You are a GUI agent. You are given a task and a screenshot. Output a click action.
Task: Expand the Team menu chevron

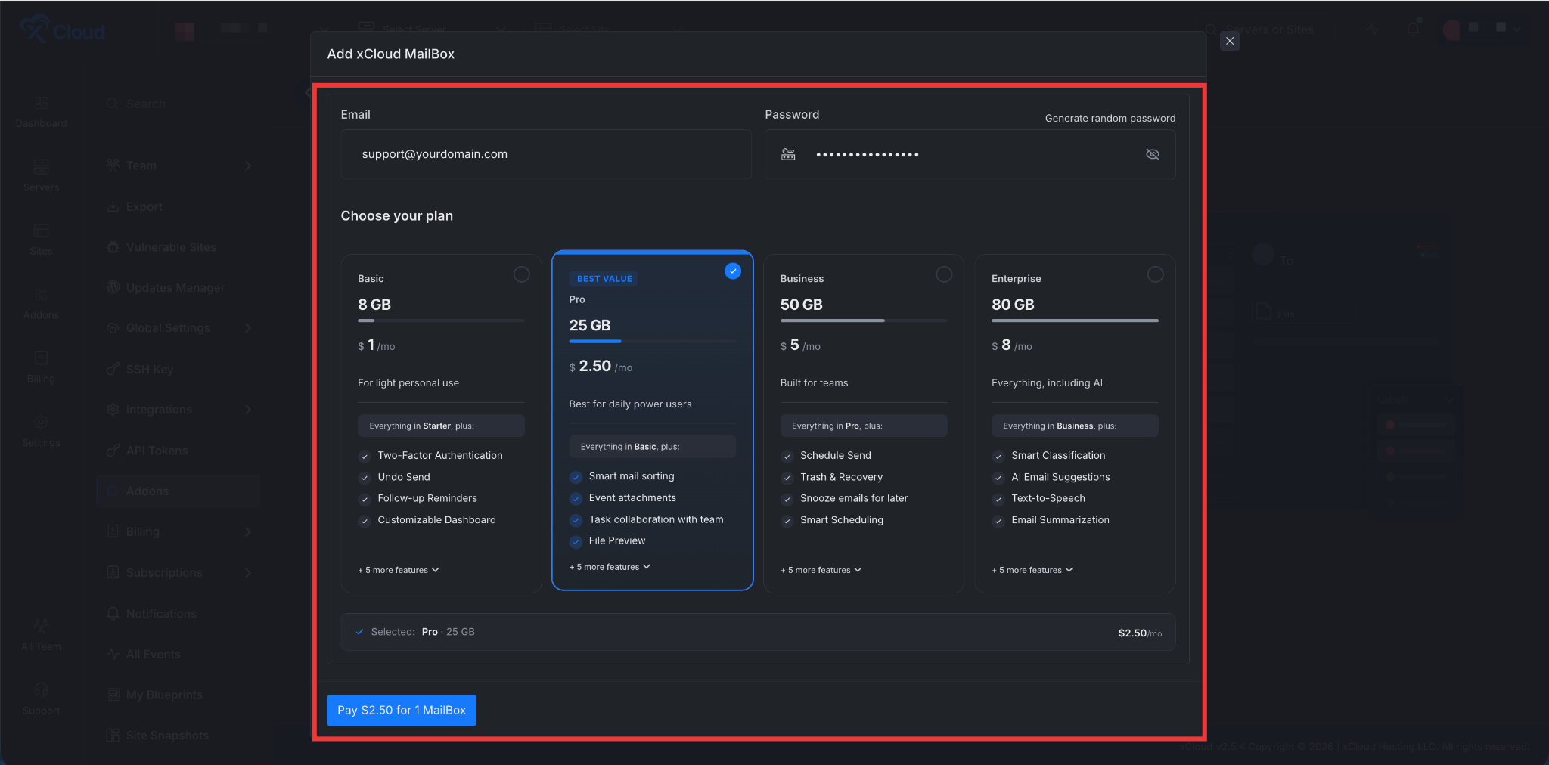248,166
